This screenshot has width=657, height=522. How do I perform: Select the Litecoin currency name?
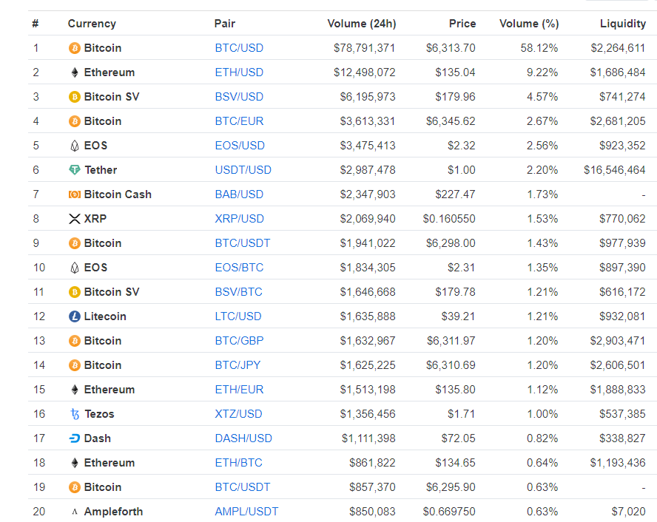click(x=105, y=316)
